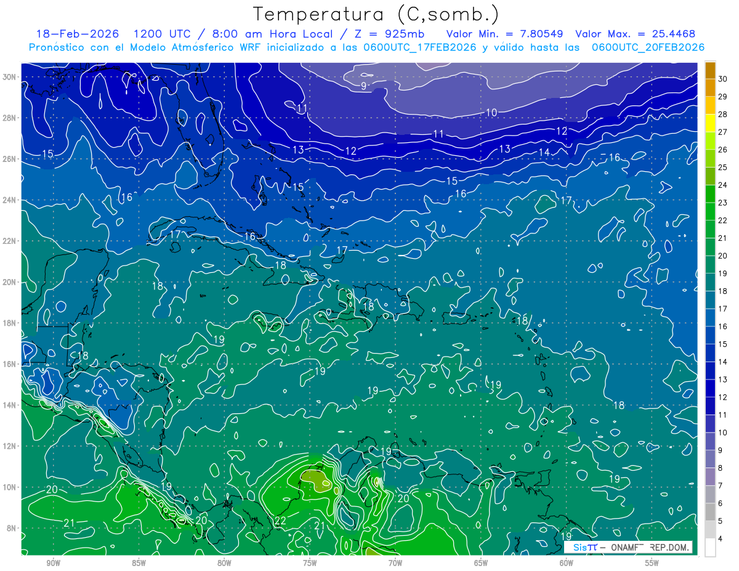Click the legend label "20" on color bar
The height and width of the screenshot is (571, 739).
coord(723,256)
